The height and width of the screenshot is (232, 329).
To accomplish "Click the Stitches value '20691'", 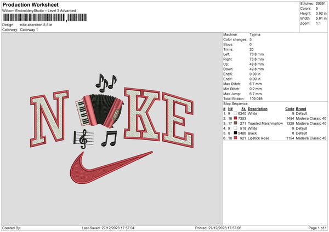I will pyautogui.click(x=321, y=4).
